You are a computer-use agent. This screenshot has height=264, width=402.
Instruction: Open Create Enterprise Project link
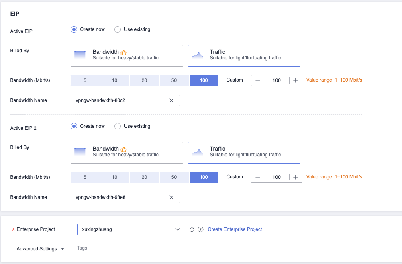pos(235,229)
